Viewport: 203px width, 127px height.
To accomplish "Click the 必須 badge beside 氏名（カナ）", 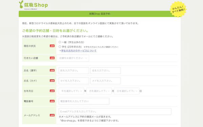I will pos(52,81).
